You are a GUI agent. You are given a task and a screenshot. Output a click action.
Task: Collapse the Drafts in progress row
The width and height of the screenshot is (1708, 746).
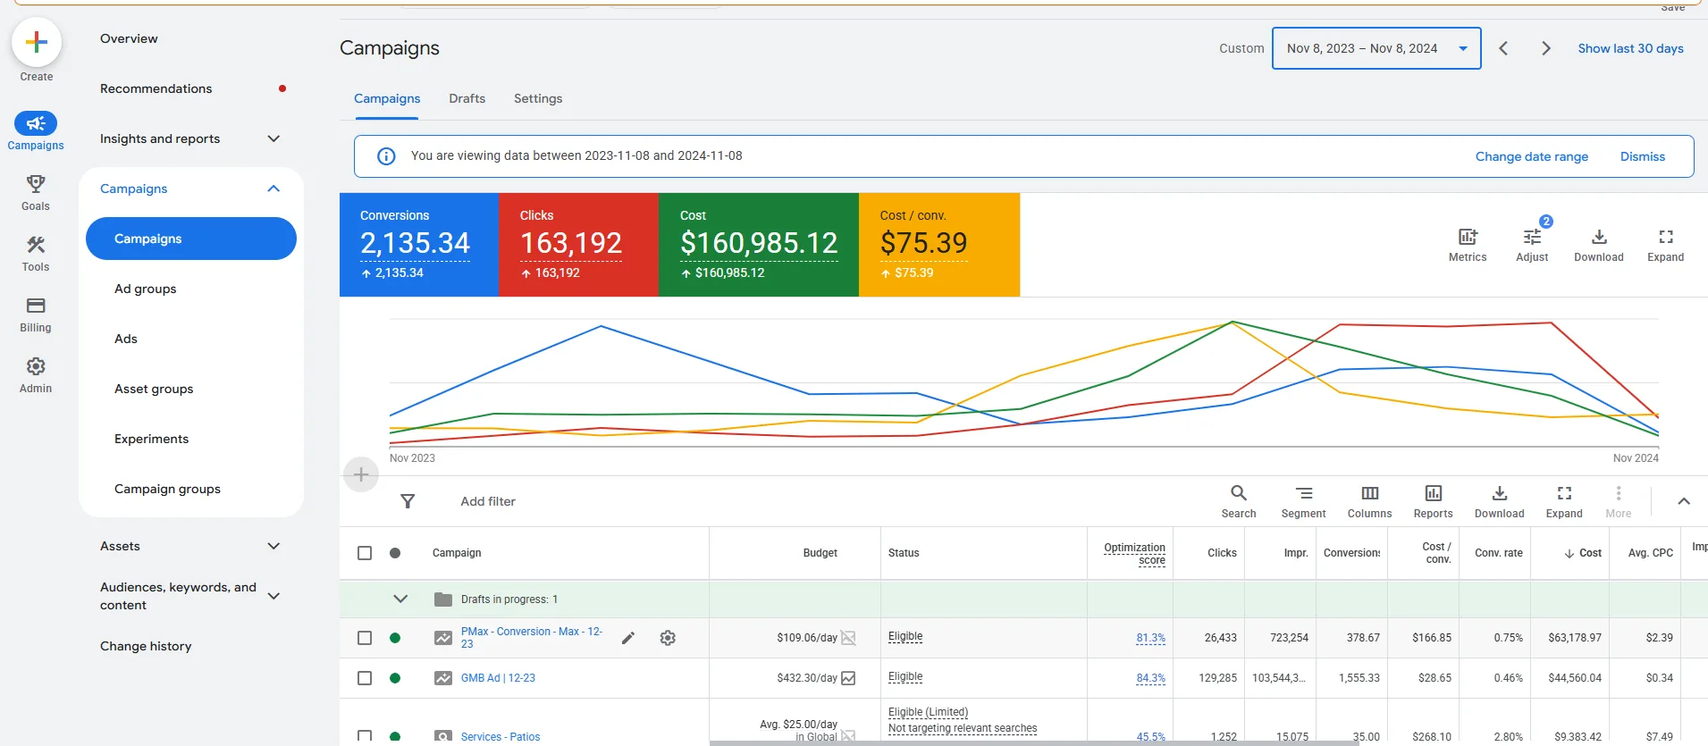(400, 599)
